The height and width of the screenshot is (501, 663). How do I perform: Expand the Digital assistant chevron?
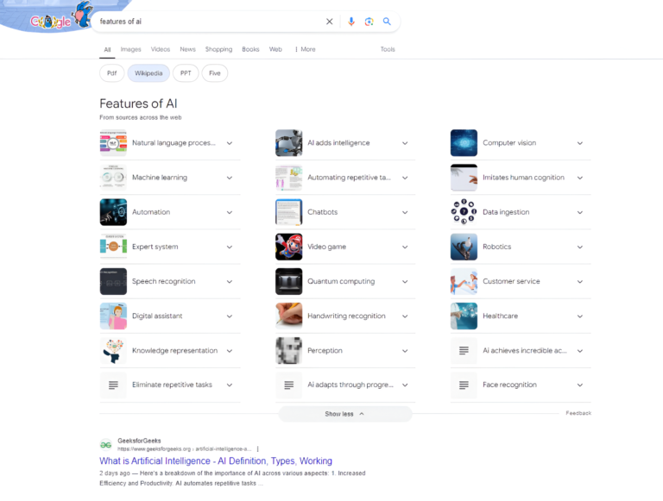click(x=229, y=316)
